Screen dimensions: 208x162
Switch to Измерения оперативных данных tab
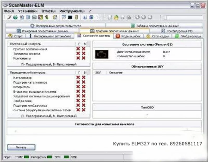click(42, 31)
